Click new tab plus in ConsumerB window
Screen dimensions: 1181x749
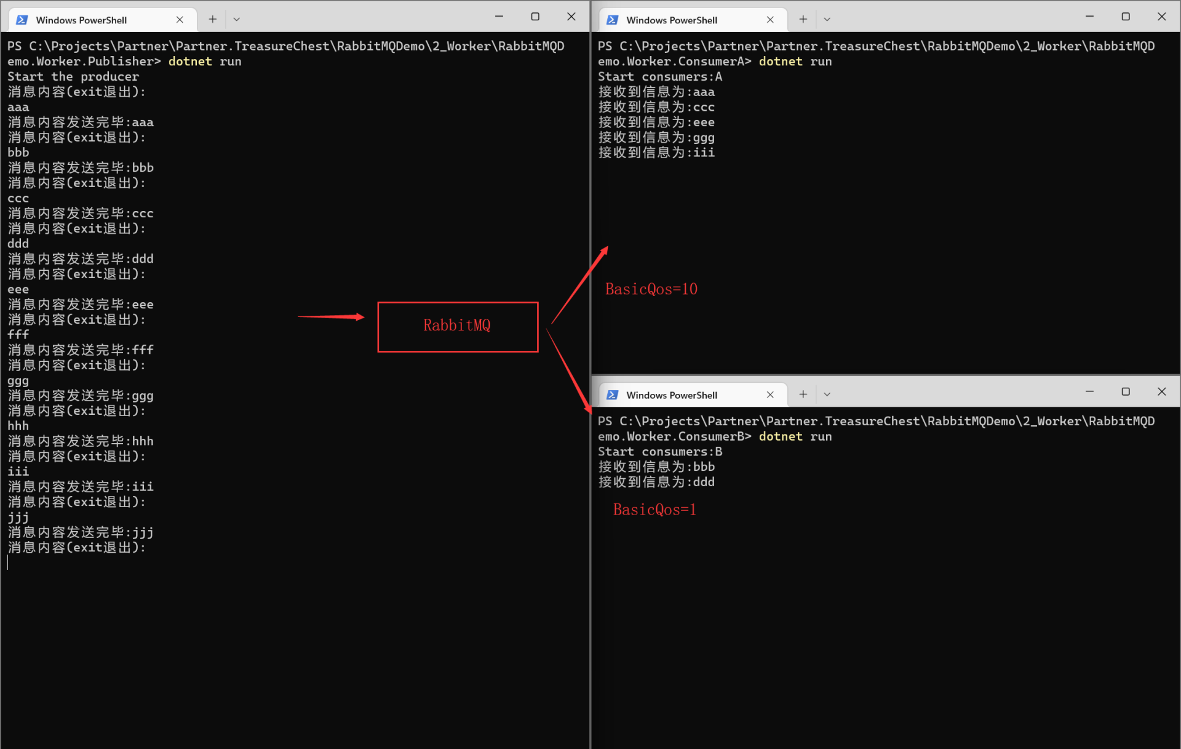[x=803, y=394]
